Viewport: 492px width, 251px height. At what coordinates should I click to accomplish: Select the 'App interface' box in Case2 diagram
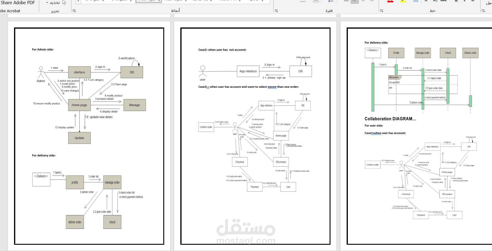(x=248, y=71)
